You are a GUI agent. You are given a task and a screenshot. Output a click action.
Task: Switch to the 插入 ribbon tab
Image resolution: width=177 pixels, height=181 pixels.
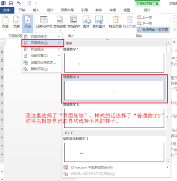point(36,10)
